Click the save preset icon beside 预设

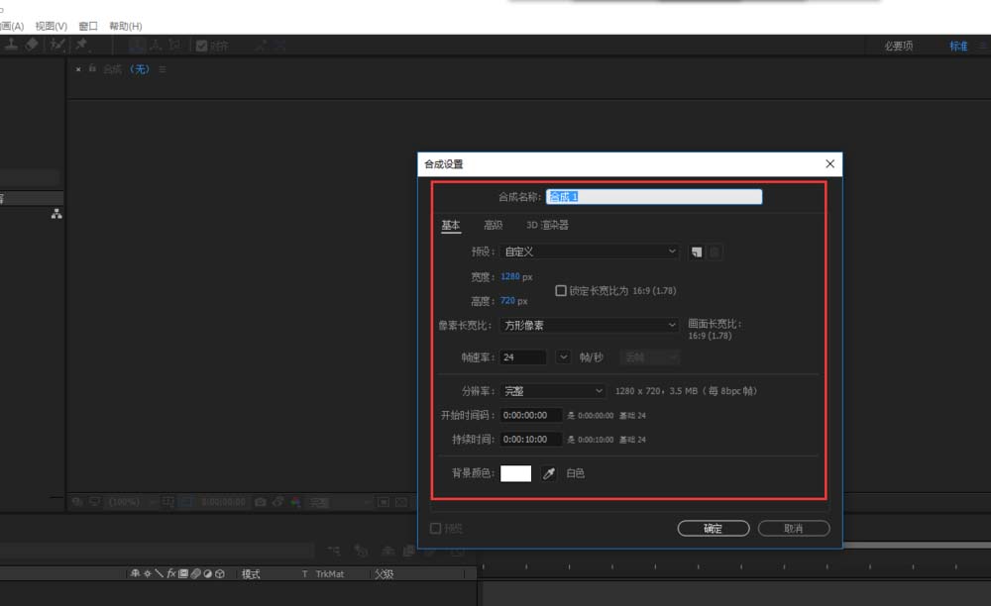click(697, 252)
